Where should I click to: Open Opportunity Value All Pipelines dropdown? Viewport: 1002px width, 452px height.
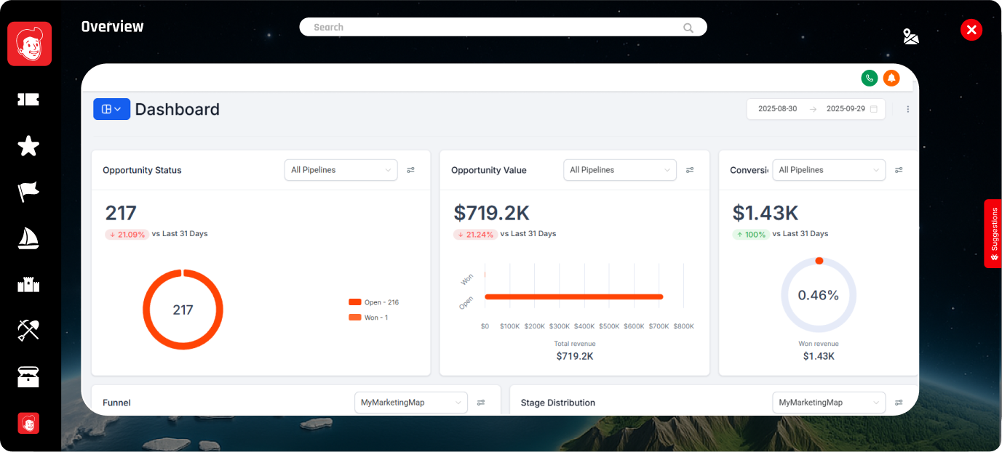(x=619, y=170)
